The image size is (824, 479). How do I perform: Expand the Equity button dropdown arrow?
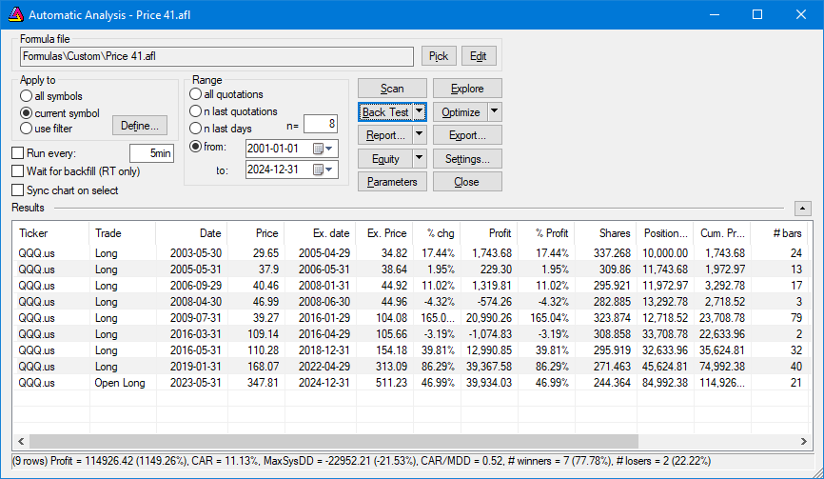tap(420, 158)
